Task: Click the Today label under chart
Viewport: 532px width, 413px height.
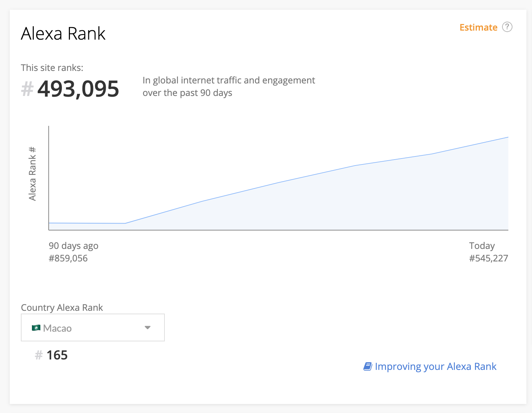Action: pos(482,246)
